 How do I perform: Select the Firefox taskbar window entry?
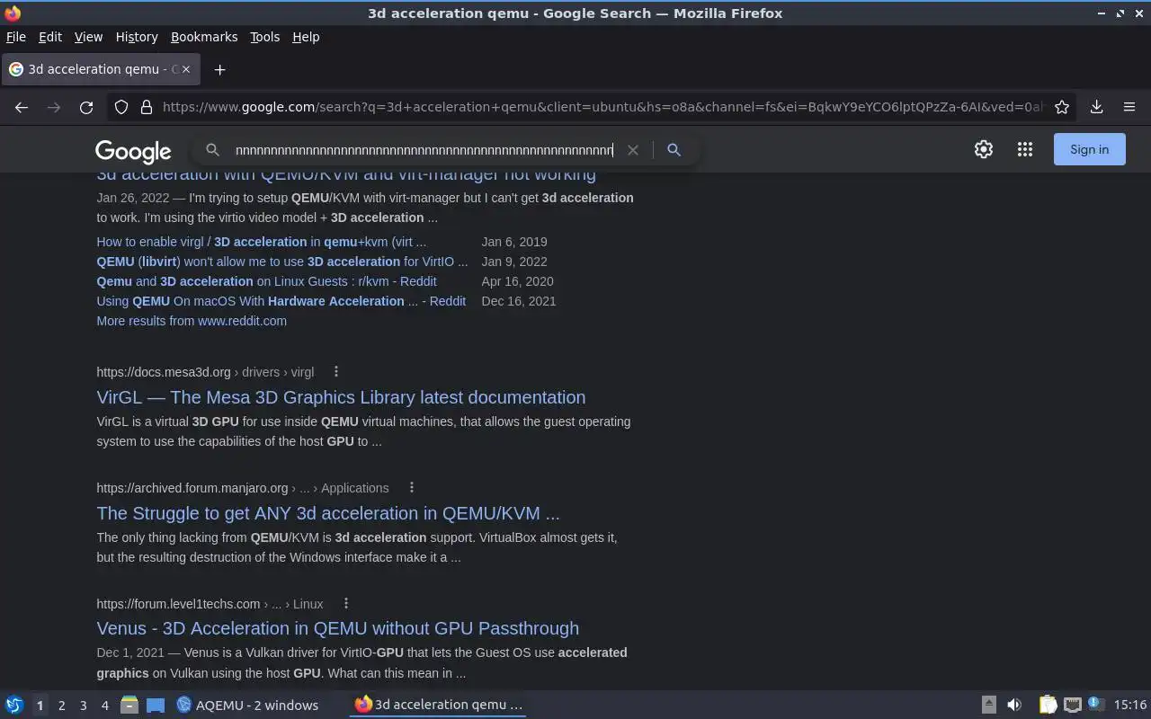(x=438, y=705)
